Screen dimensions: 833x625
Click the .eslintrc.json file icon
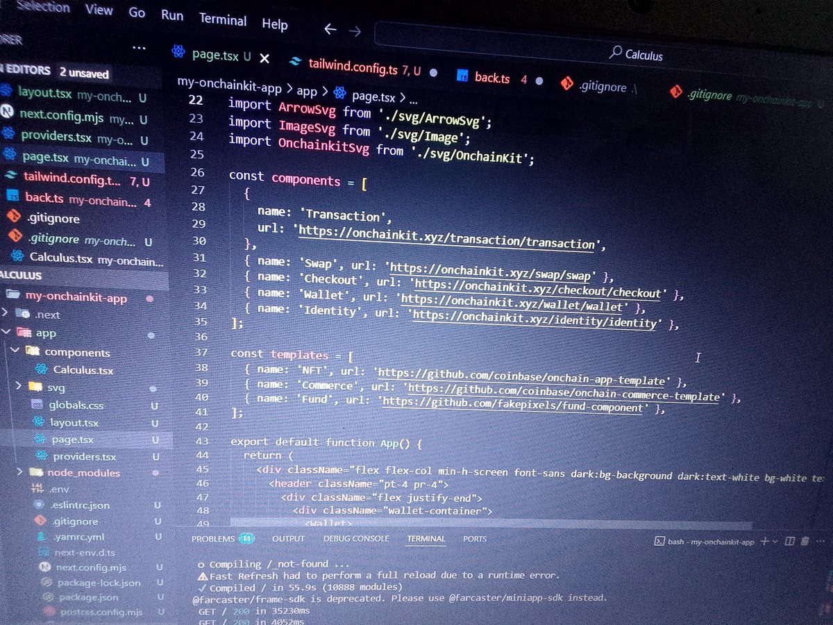coord(40,505)
